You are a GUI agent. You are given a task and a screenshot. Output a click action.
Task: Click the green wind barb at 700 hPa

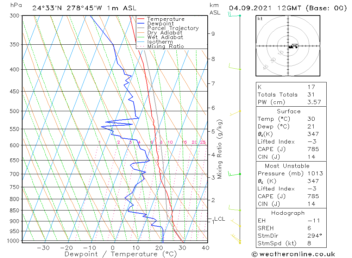(x=234, y=174)
